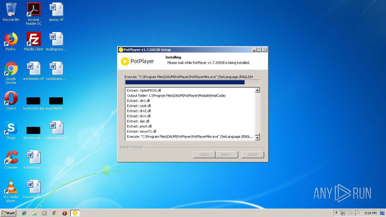Click the Cancel button in setup

coord(252,155)
